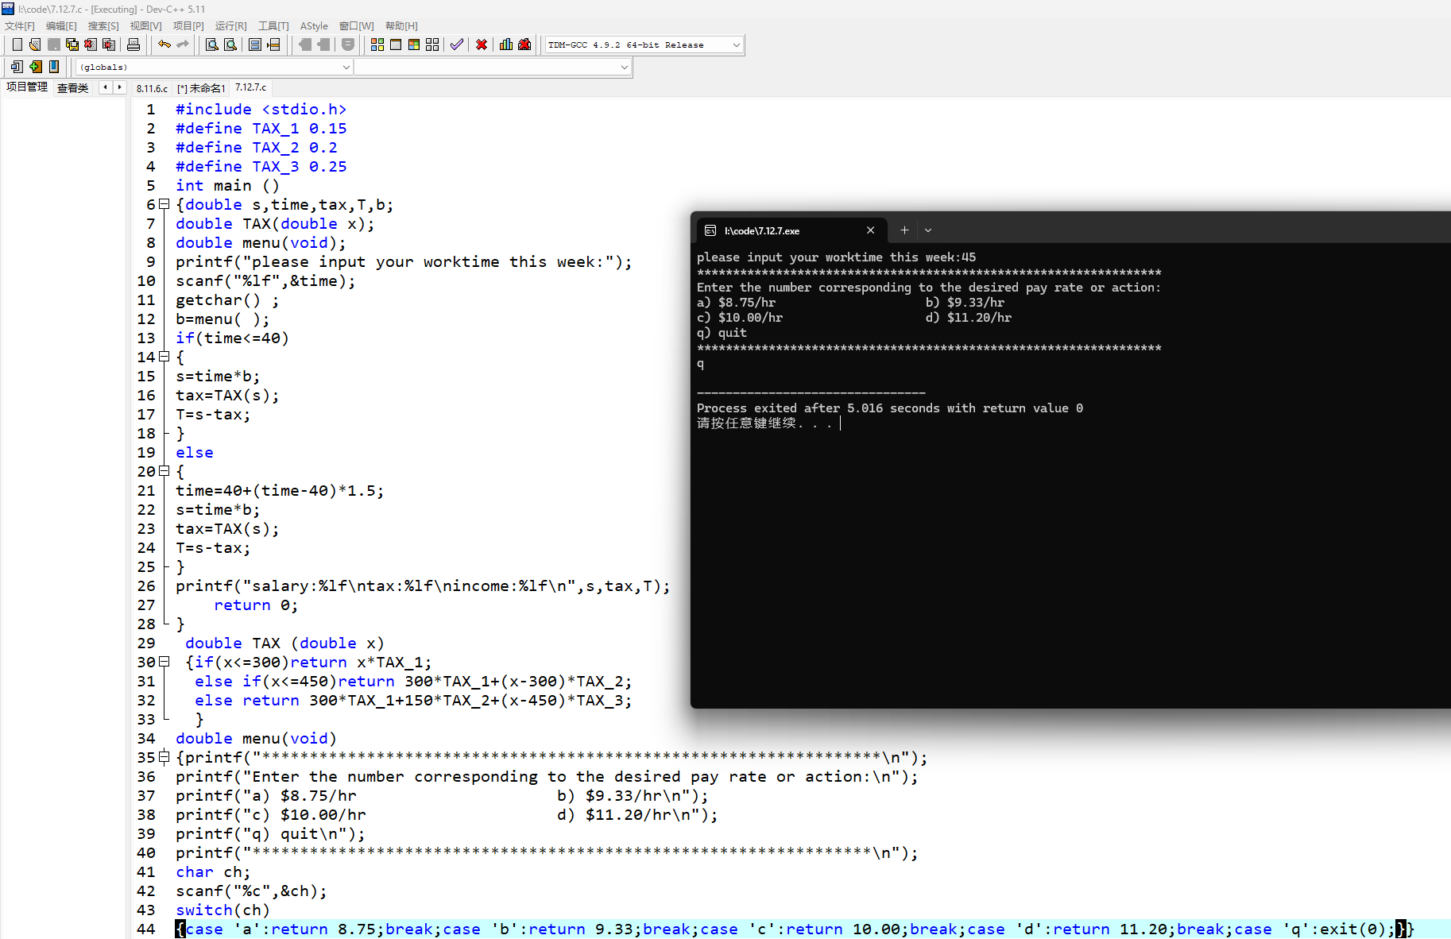Select the 7.12.7.c editor tab
Viewport: 1451px width, 939px height.
pyautogui.click(x=251, y=87)
